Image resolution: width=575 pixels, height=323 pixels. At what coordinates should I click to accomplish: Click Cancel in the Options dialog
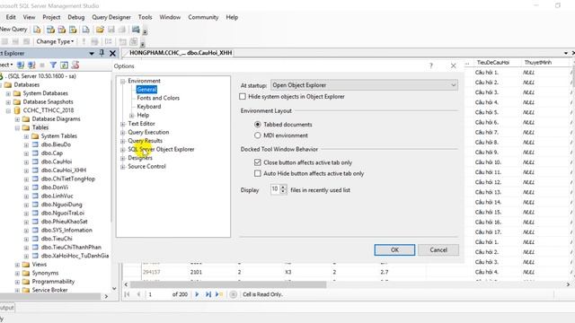(438, 249)
